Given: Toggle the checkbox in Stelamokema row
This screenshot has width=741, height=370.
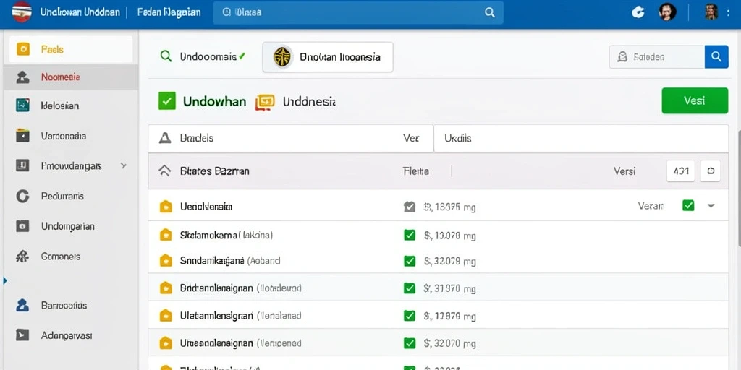Looking at the screenshot, I should (410, 235).
